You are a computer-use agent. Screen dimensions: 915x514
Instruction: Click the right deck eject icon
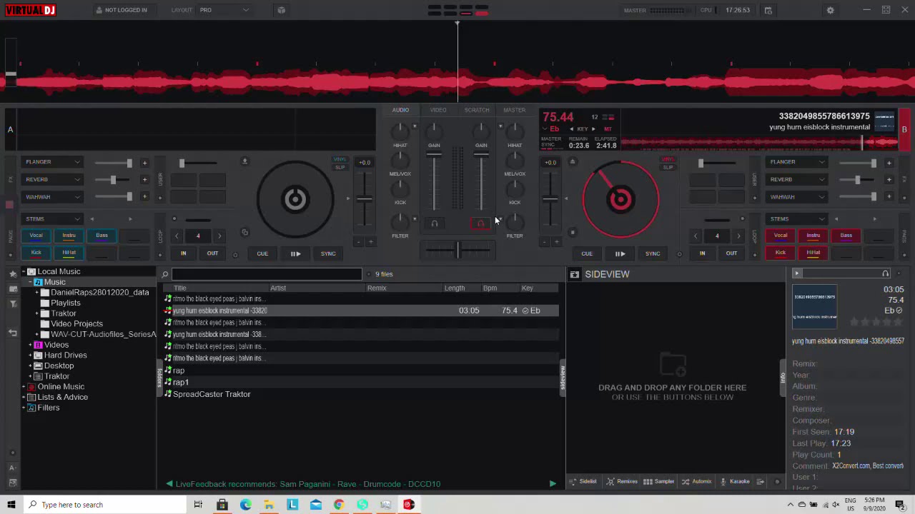(x=572, y=161)
